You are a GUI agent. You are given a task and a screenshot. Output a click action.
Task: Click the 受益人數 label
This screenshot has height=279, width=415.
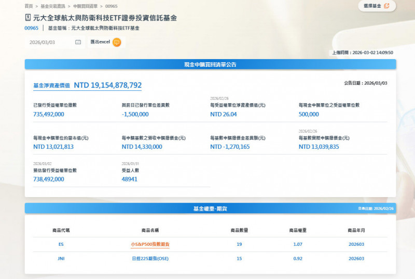[x=130, y=171]
